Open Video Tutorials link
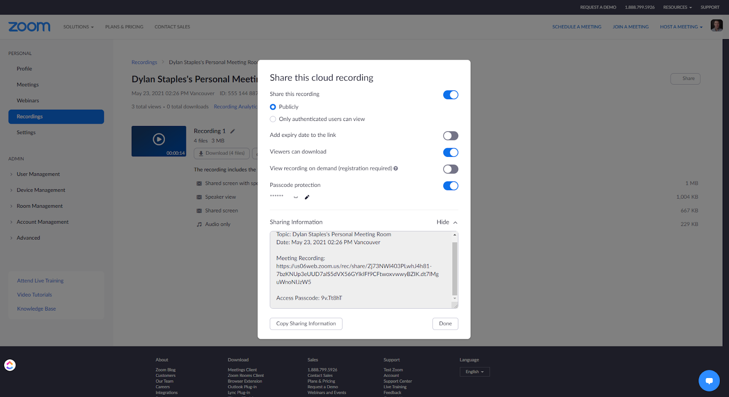Image resolution: width=729 pixels, height=397 pixels. (35, 295)
